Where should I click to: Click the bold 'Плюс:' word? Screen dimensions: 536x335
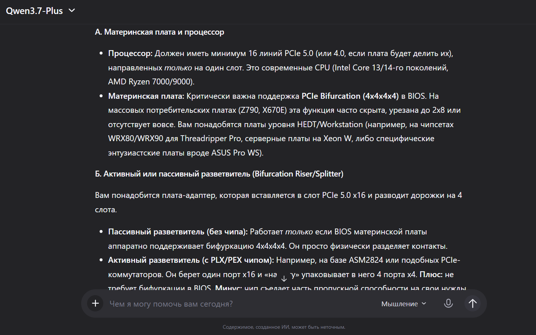click(x=431, y=275)
